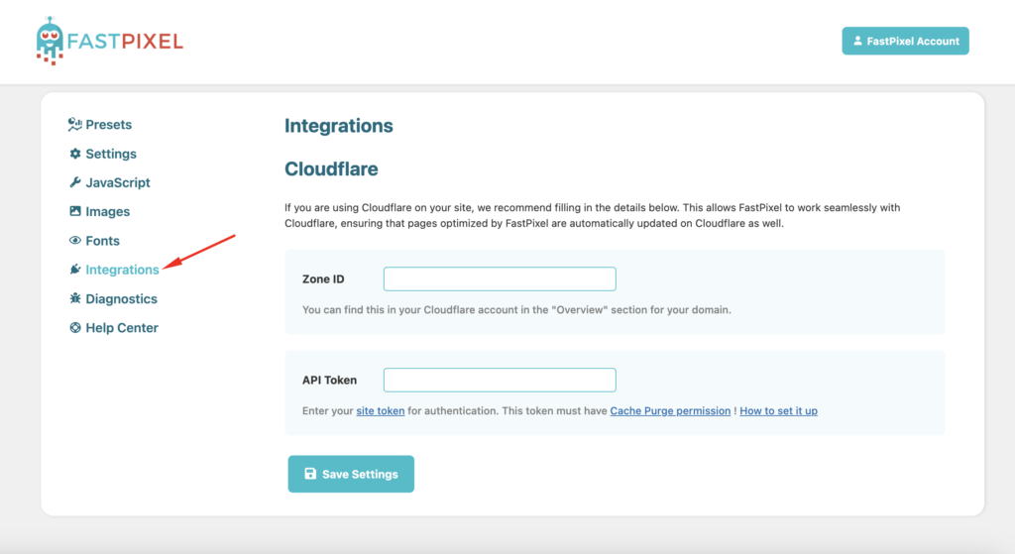1015x554 pixels.
Task: Click the Integrations plug icon
Action: click(x=75, y=270)
